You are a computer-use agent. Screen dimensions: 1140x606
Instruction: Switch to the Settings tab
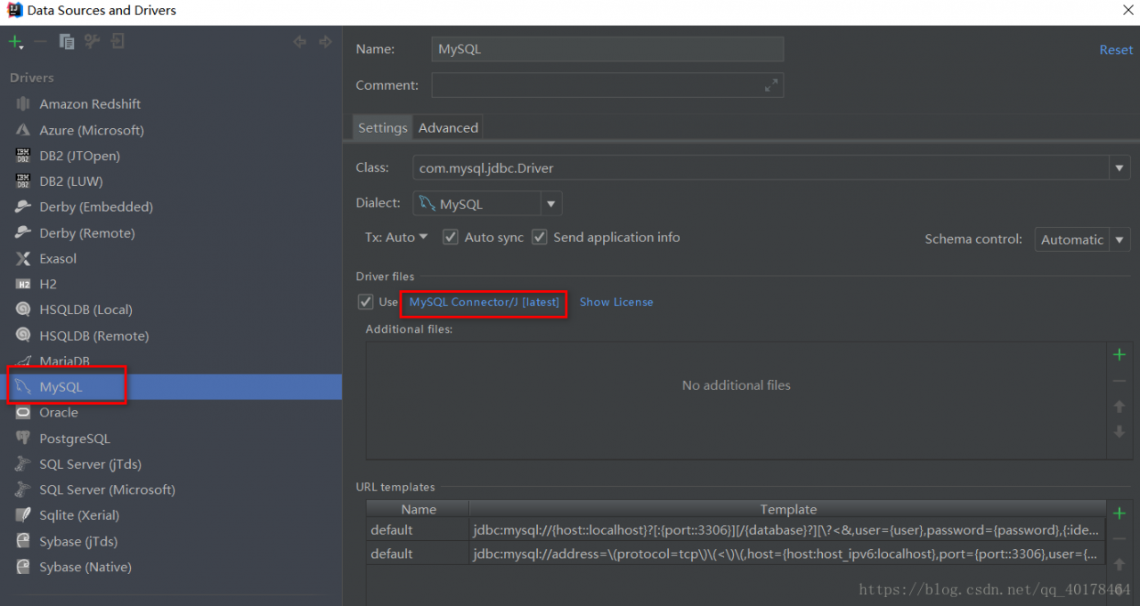pos(383,127)
